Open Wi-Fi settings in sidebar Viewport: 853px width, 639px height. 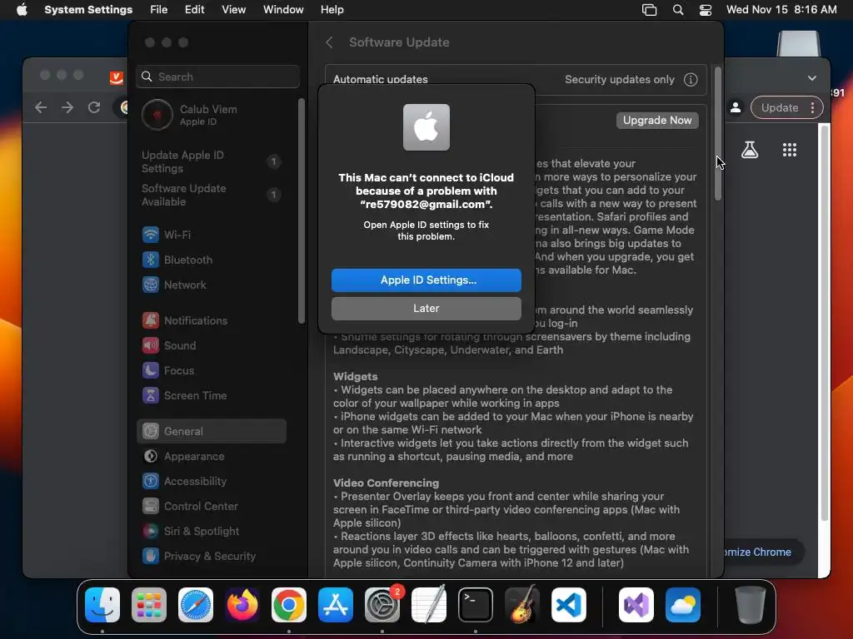tap(211, 235)
